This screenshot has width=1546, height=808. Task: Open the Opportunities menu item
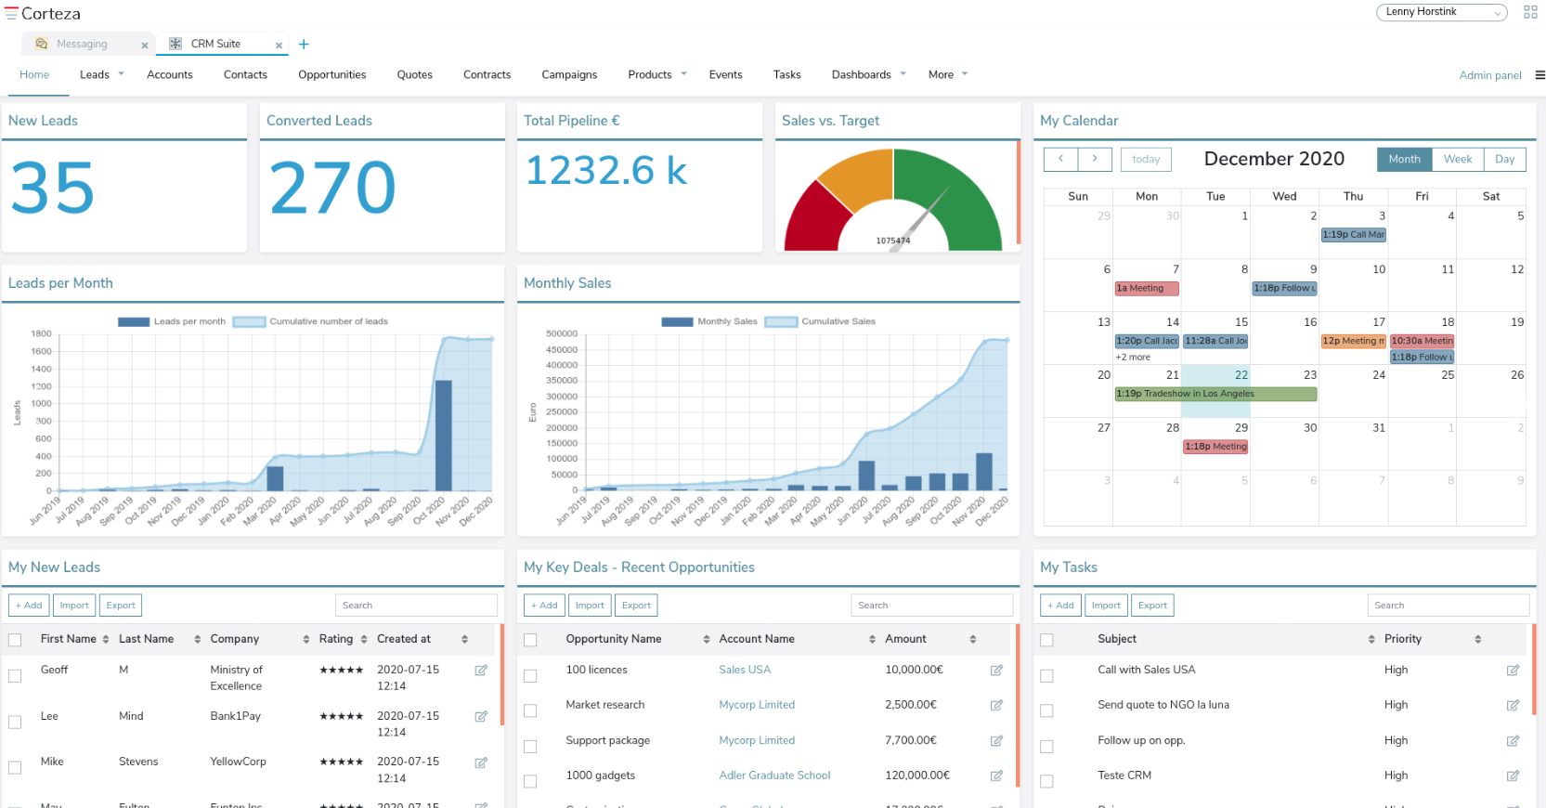pyautogui.click(x=331, y=75)
